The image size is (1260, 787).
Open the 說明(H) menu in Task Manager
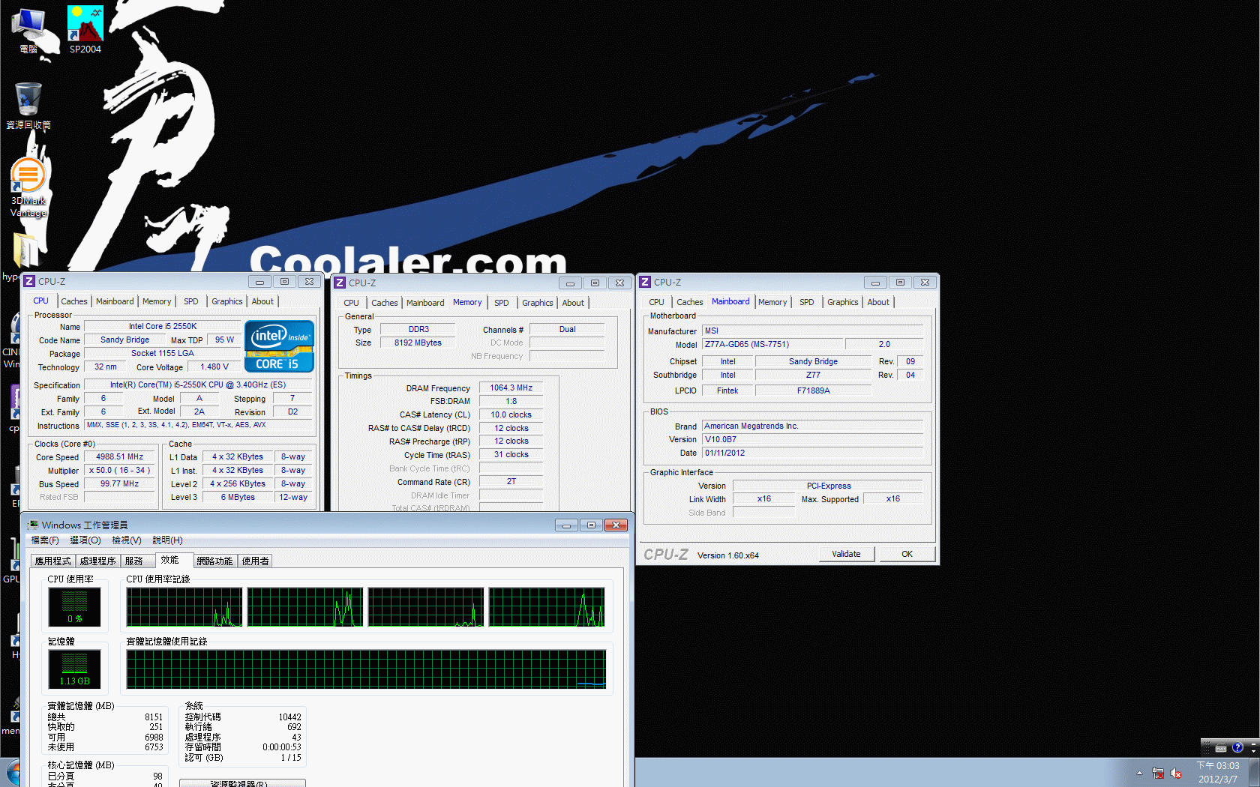pyautogui.click(x=167, y=540)
